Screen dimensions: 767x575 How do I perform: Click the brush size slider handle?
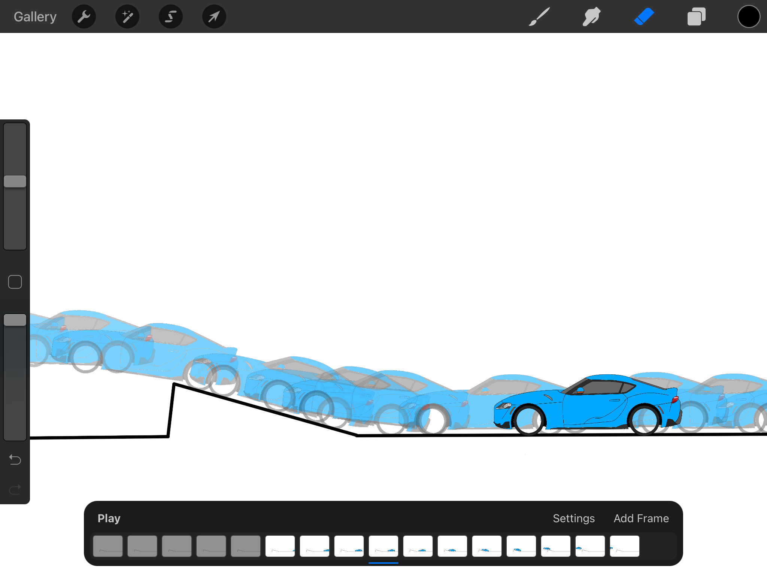(x=15, y=182)
